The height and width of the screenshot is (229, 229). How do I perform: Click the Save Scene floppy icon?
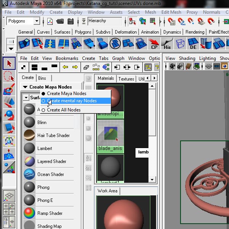click(x=71, y=22)
